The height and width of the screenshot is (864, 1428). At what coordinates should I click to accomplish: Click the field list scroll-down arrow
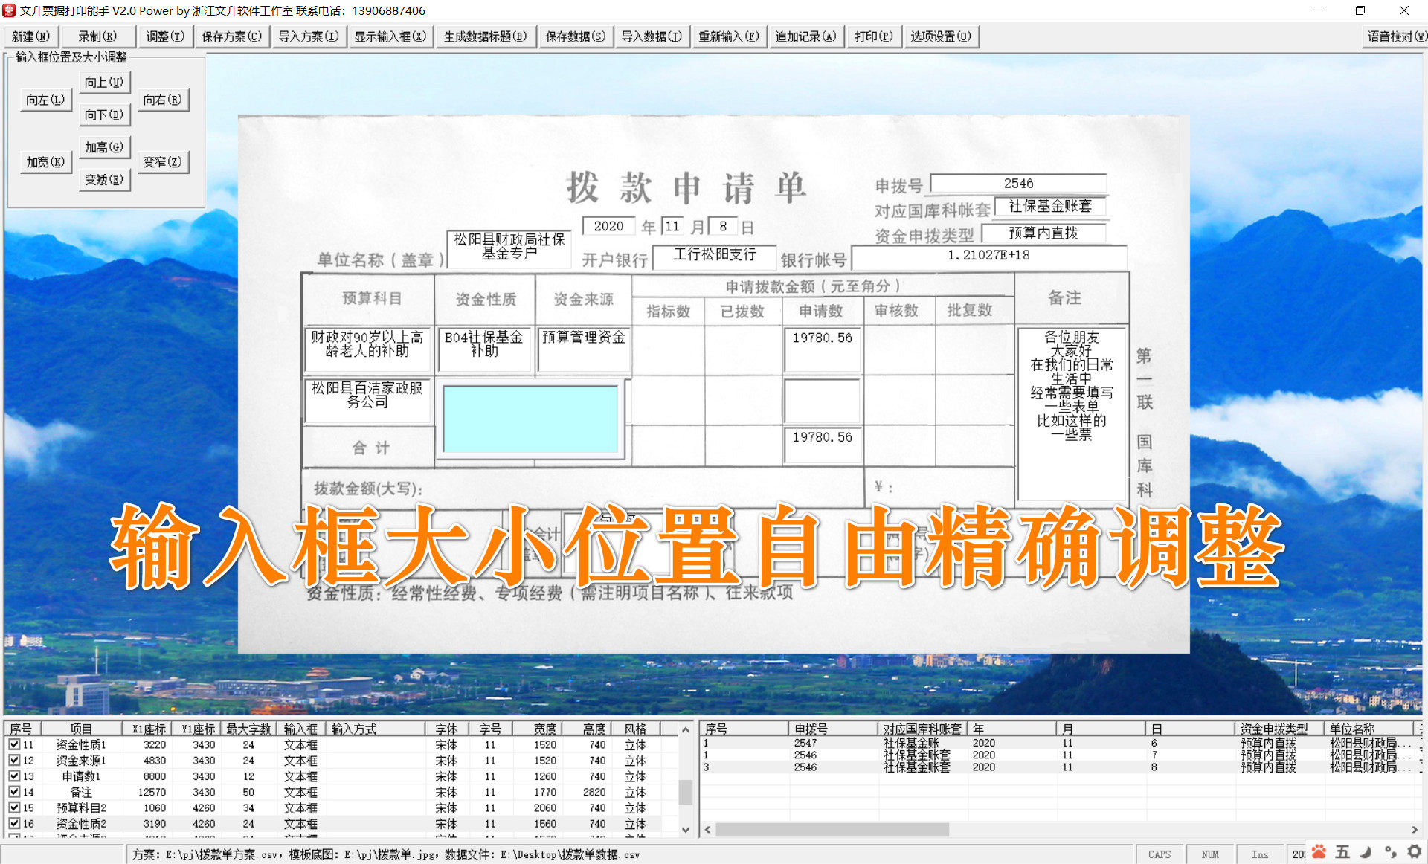[686, 829]
